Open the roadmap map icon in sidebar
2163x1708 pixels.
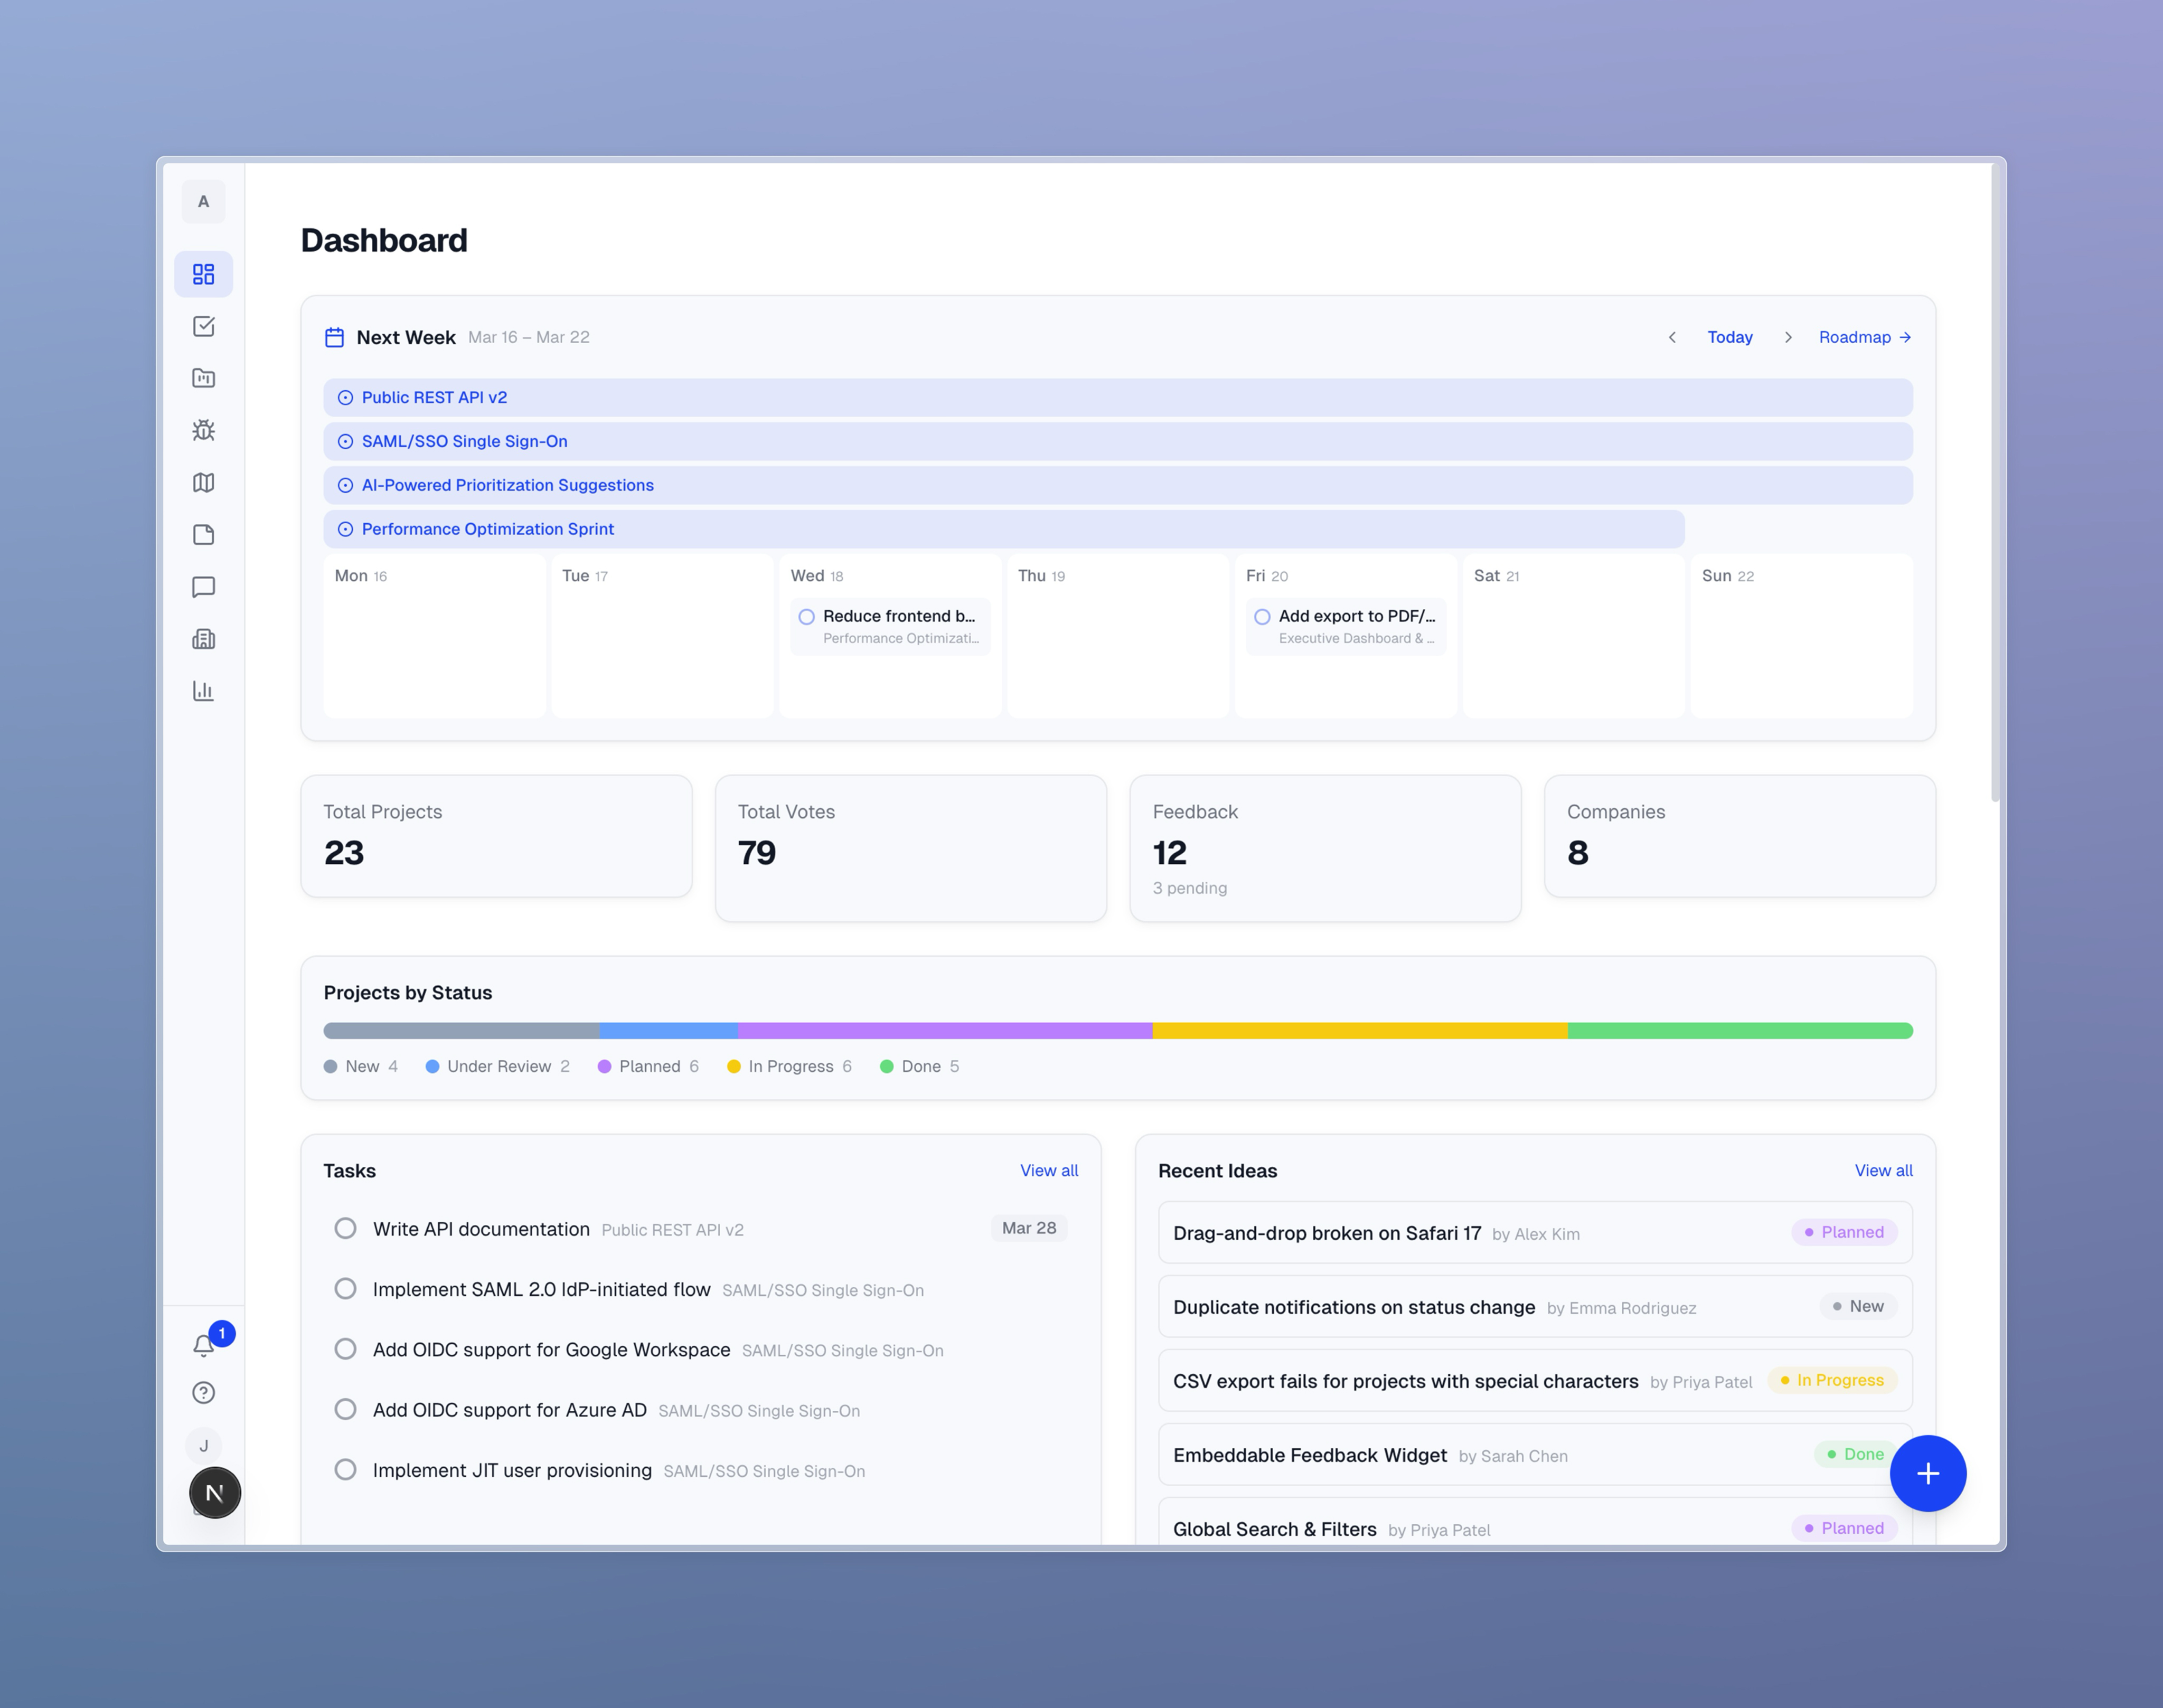click(x=203, y=483)
